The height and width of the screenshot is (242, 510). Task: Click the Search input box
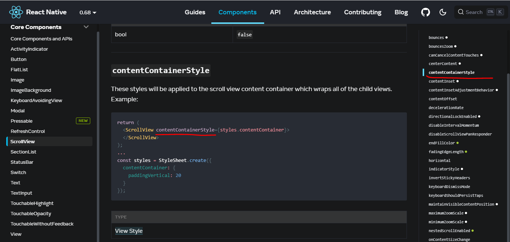481,12
